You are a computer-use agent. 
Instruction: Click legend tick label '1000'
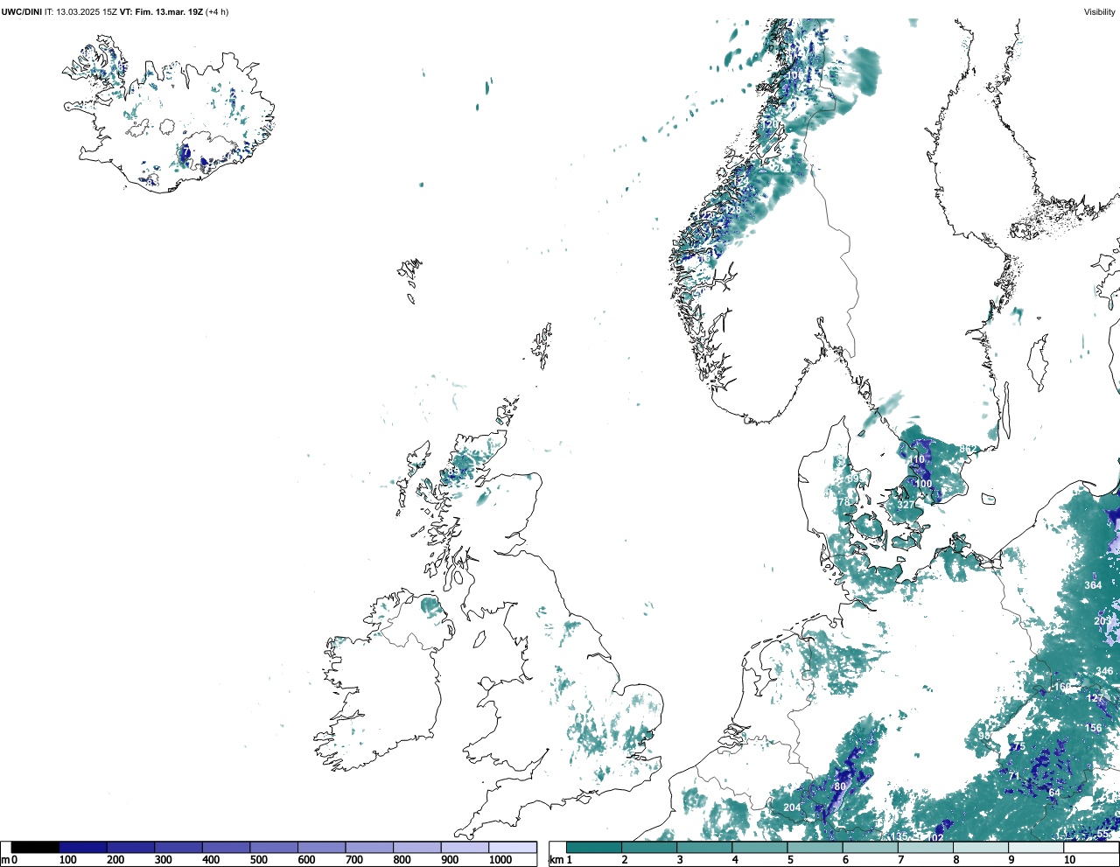[500, 860]
